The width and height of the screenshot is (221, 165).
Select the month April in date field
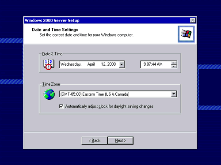(x=91, y=64)
